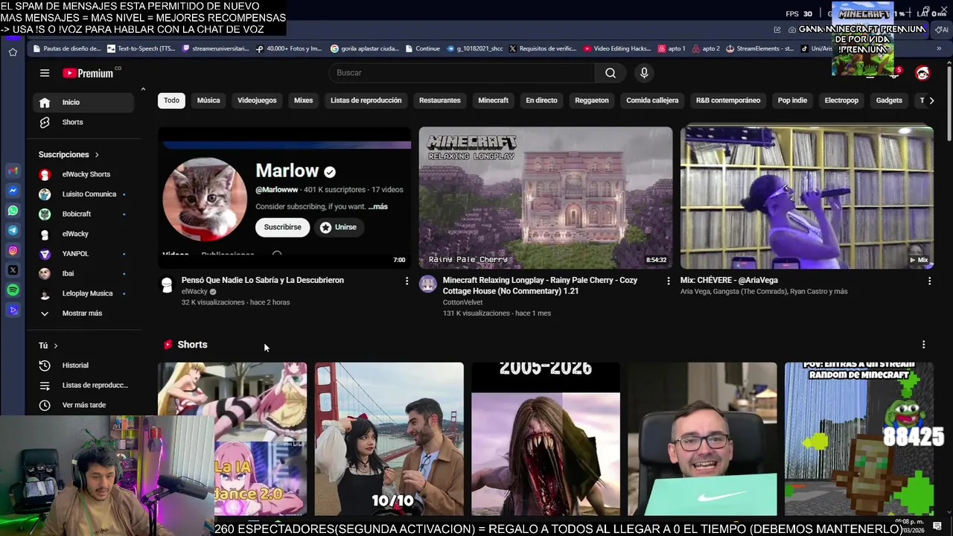The height and width of the screenshot is (536, 953).
Task: Open Listas de reproducción in the sidebar
Action: click(x=83, y=385)
